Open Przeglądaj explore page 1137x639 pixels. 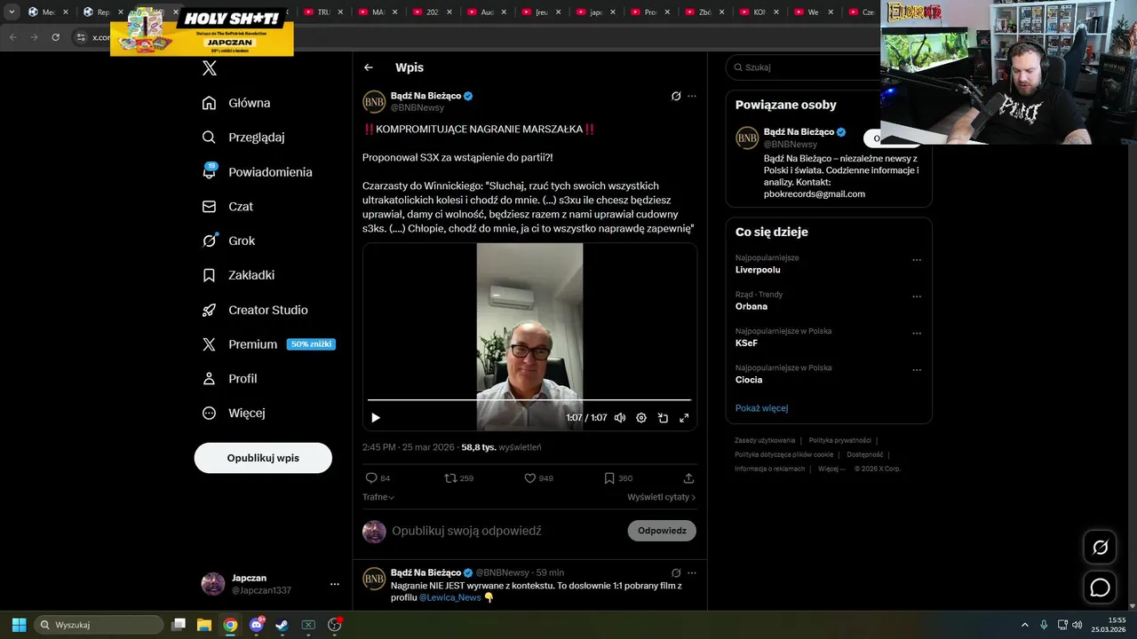(x=243, y=138)
